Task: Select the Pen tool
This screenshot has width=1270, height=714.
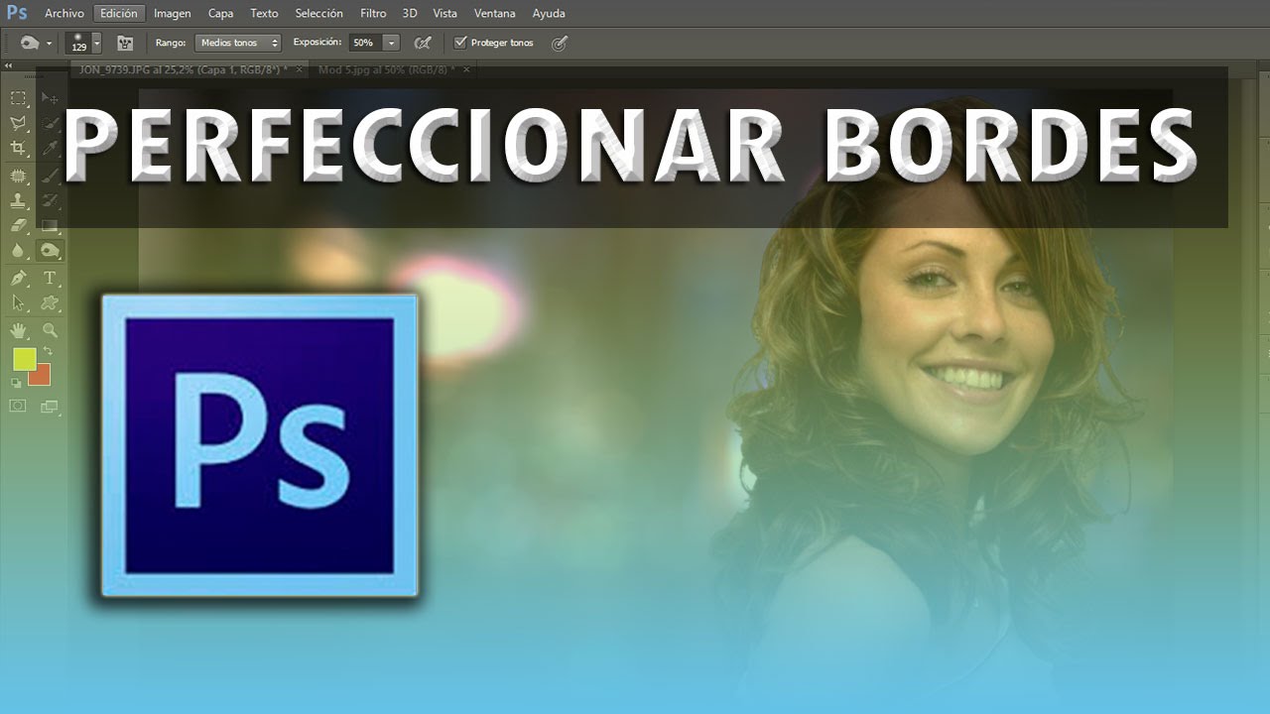Action: [19, 279]
